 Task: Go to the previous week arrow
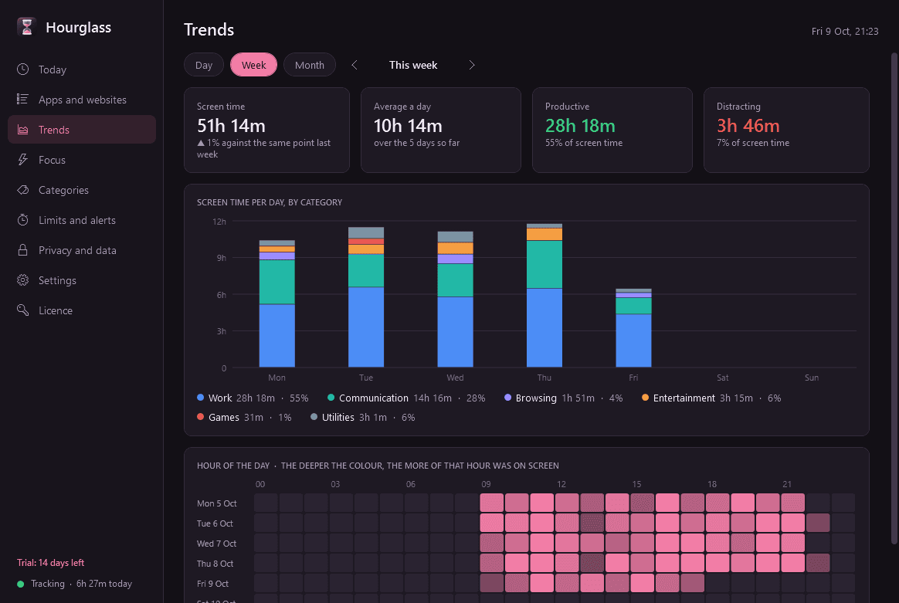(x=355, y=65)
